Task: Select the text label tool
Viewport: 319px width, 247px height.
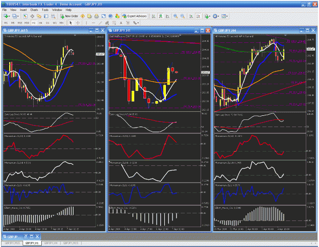Action: pos(128,23)
